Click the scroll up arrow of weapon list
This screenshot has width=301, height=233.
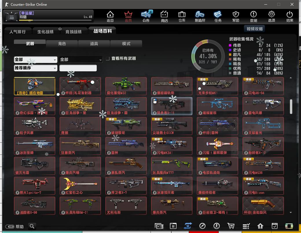(x=291, y=78)
